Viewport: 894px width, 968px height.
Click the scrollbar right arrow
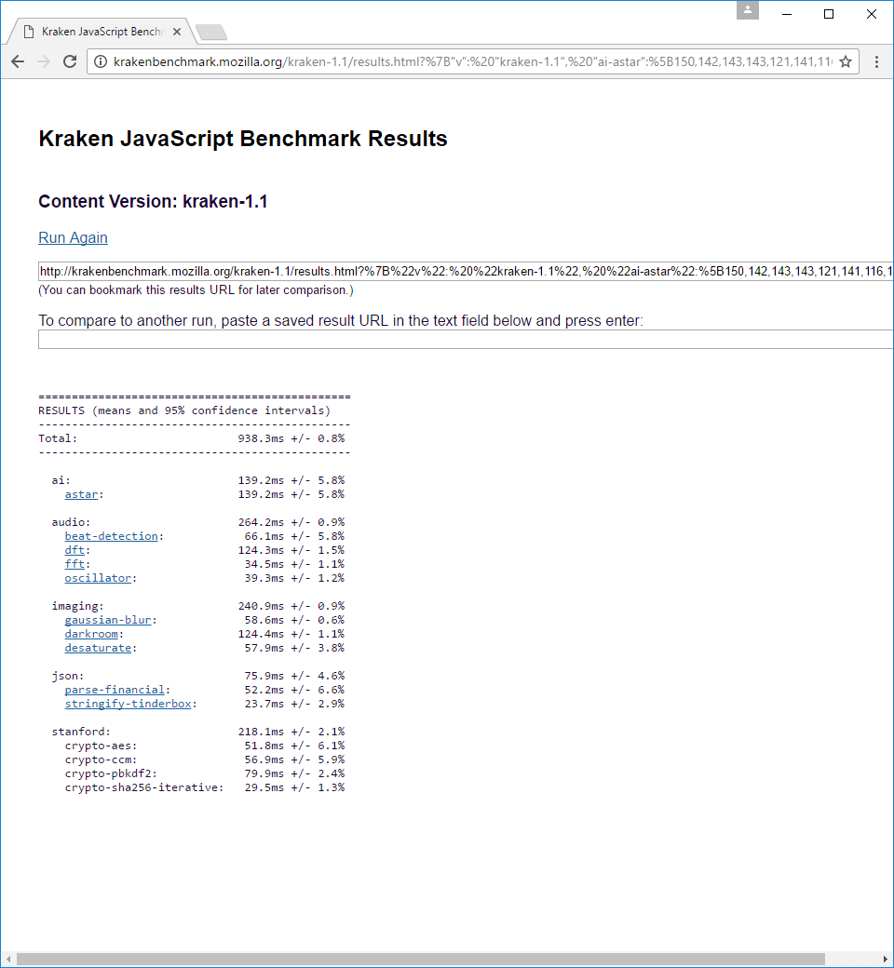pyautogui.click(x=885, y=960)
